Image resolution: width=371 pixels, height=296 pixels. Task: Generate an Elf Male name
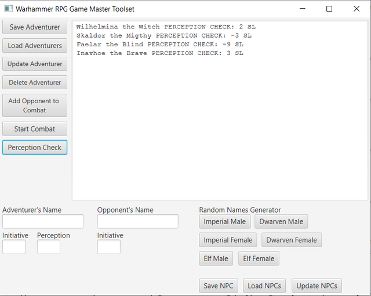pos(216,258)
